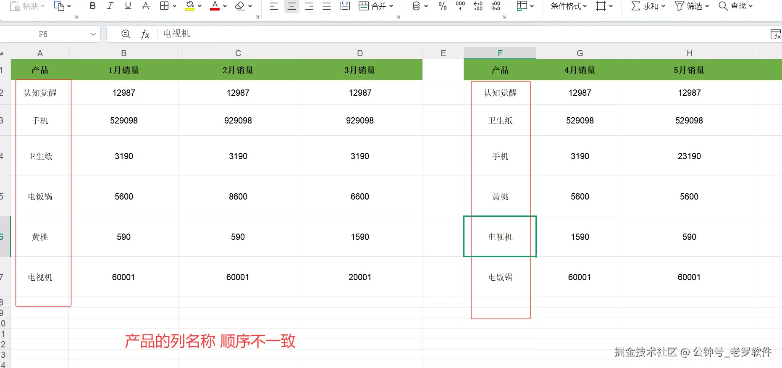The image size is (782, 368).
Task: Apply red font color
Action: coord(215,6)
